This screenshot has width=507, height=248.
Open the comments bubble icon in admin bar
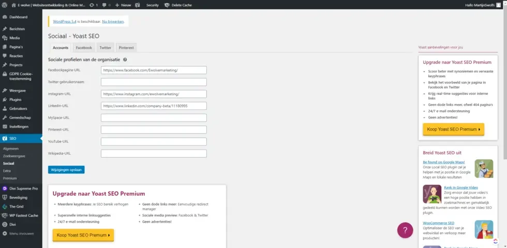click(105, 5)
